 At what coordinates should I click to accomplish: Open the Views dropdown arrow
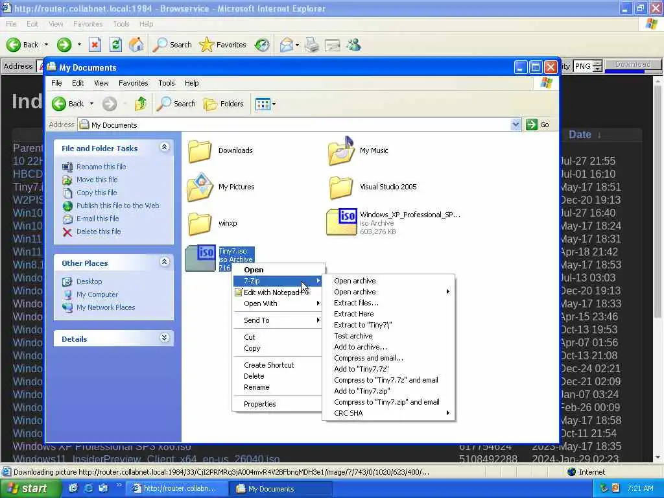(x=274, y=104)
